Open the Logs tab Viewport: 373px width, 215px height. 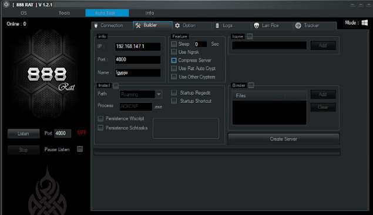(231, 25)
